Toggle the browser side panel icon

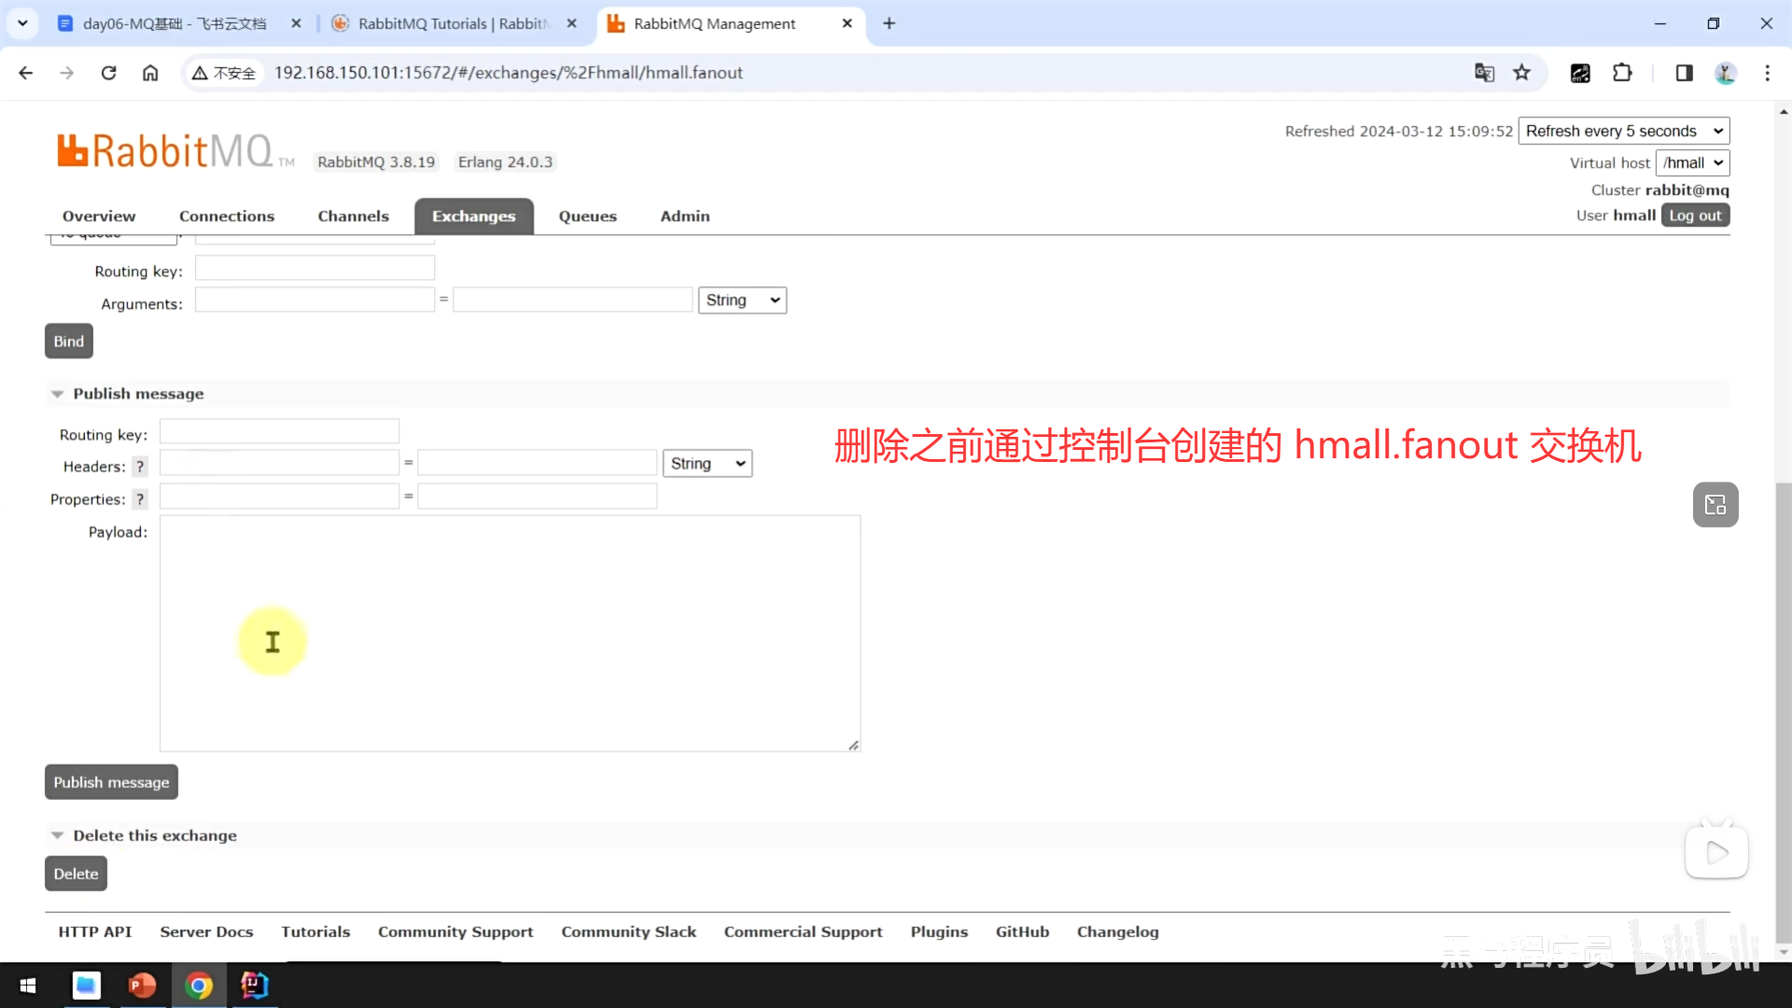pyautogui.click(x=1684, y=73)
